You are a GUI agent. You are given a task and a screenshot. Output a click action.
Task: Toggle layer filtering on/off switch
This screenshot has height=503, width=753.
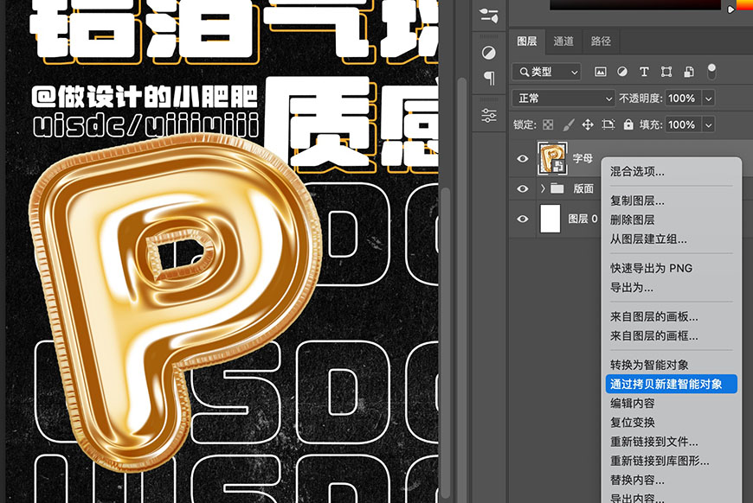[x=711, y=72]
